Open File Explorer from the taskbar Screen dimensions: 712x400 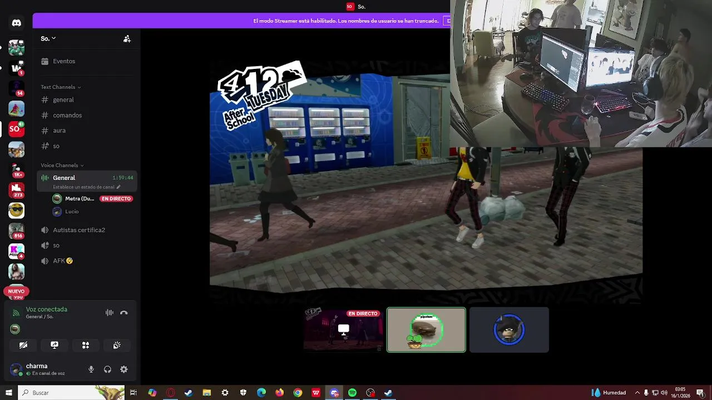pos(206,393)
